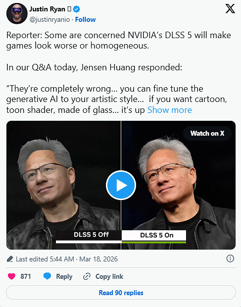241x307 pixels.
Task: Like the tweet with the heart icon
Action: tap(11, 276)
